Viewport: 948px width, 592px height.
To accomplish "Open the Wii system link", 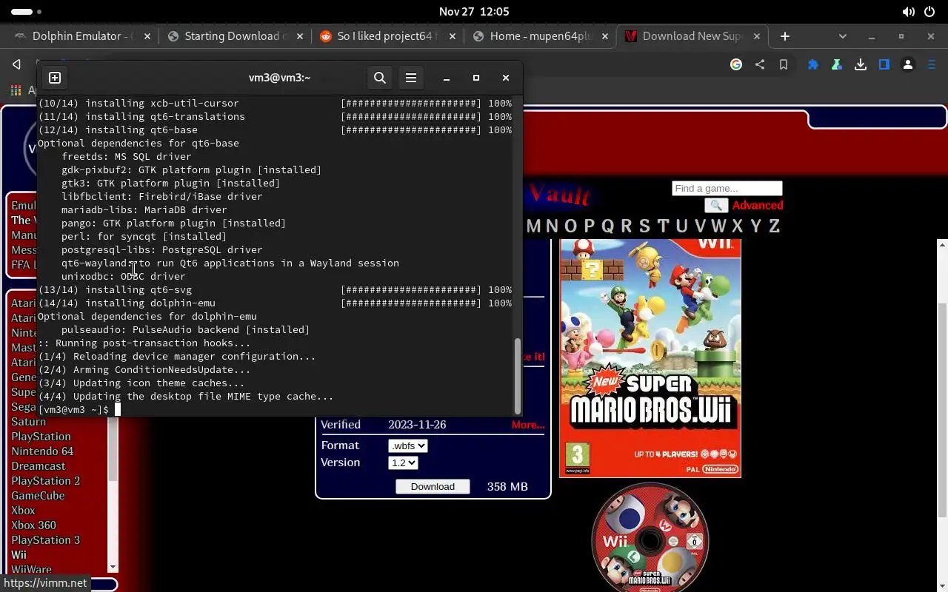I will click(x=19, y=555).
